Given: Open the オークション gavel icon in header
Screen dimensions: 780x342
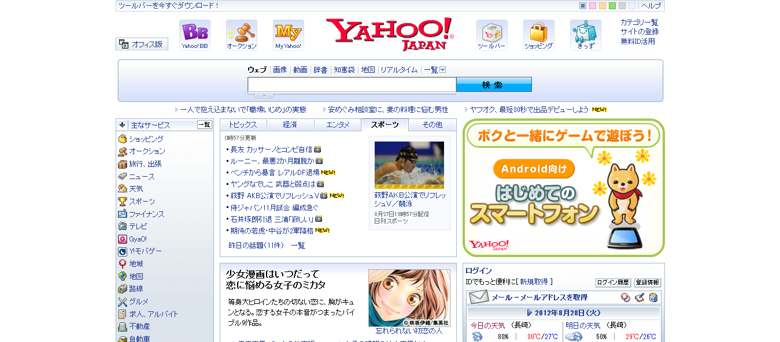Looking at the screenshot, I should click(x=242, y=35).
